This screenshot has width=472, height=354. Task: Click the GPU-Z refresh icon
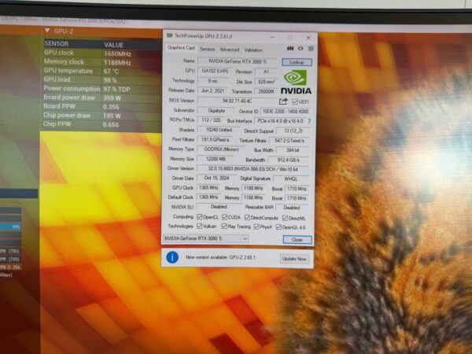[x=301, y=49]
